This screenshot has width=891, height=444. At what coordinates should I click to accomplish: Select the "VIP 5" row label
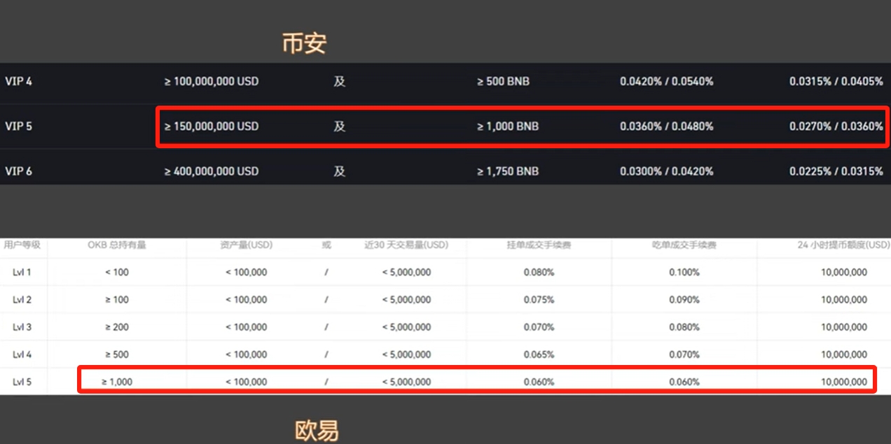click(18, 127)
